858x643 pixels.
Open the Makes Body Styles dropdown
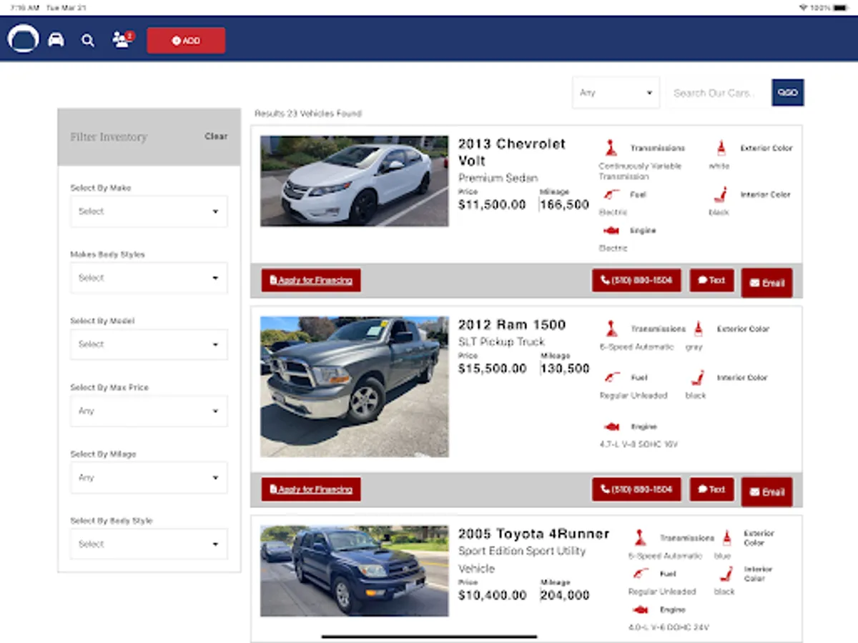click(149, 278)
